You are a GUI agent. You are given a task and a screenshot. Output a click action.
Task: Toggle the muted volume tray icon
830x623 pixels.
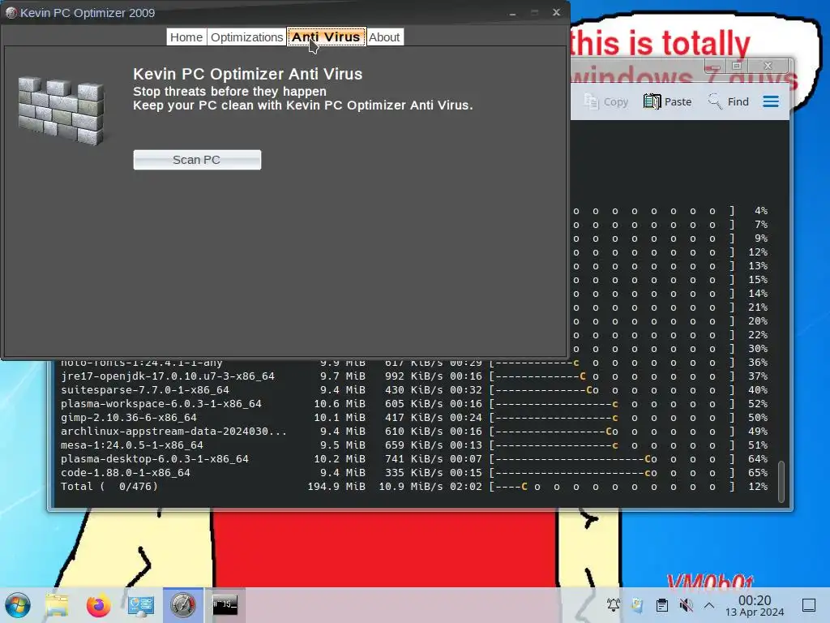point(686,605)
